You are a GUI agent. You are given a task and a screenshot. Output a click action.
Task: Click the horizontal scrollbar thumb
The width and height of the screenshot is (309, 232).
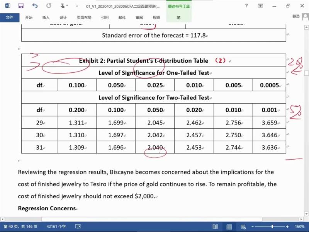(151, 219)
